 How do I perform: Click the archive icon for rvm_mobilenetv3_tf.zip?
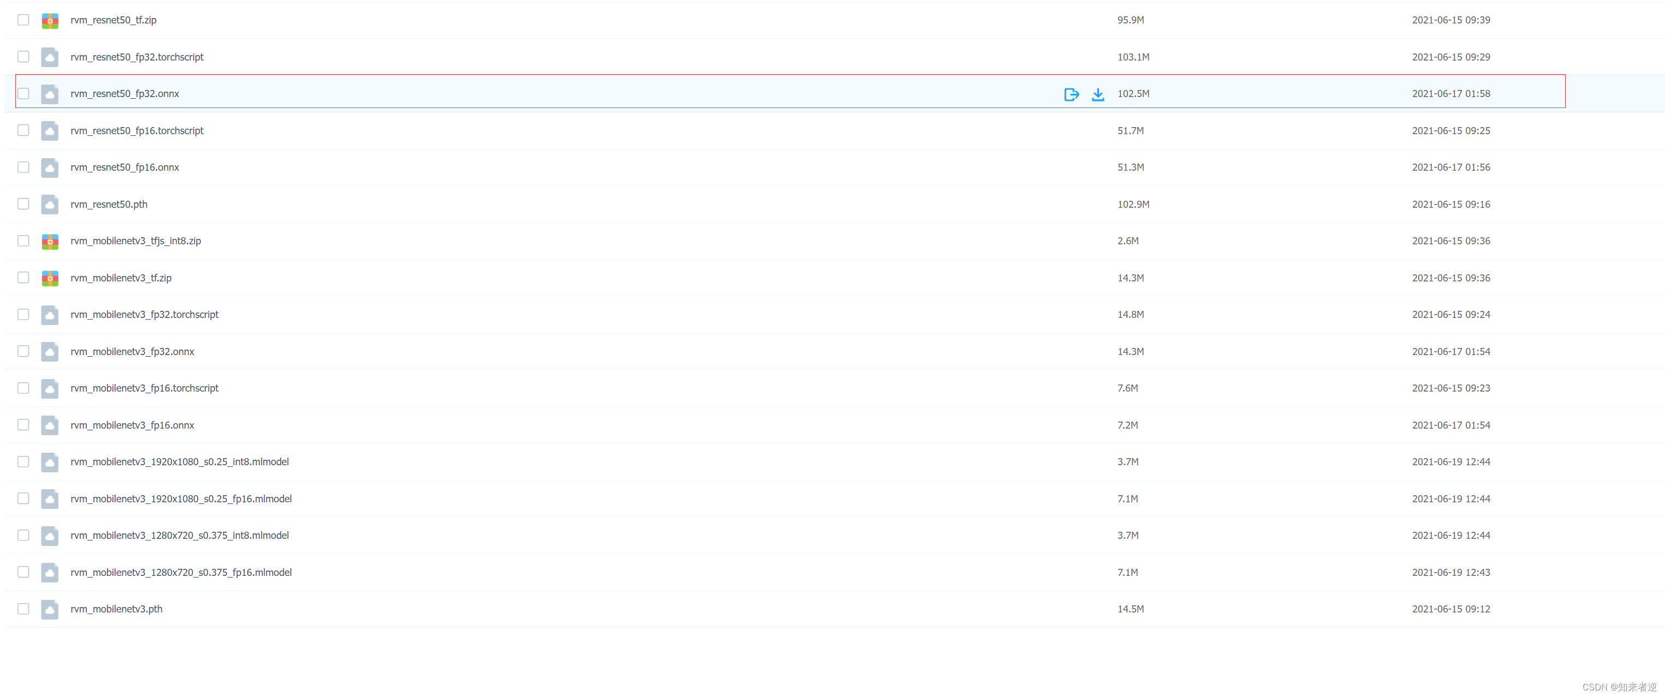pos(50,278)
